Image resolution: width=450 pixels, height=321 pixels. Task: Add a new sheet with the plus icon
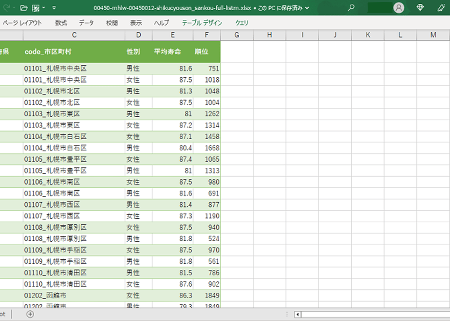pyautogui.click(x=30, y=314)
